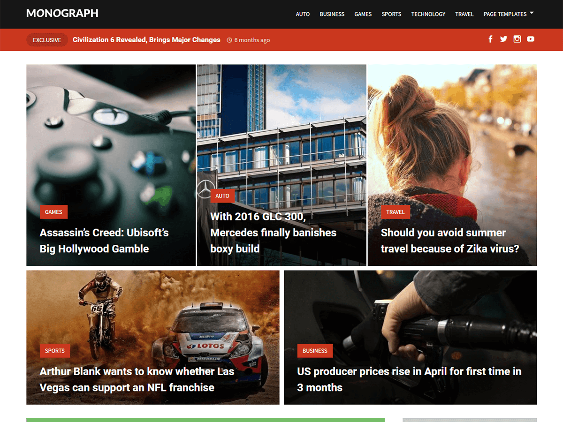Open the SPORTS menu item
563x422 pixels.
391,14
